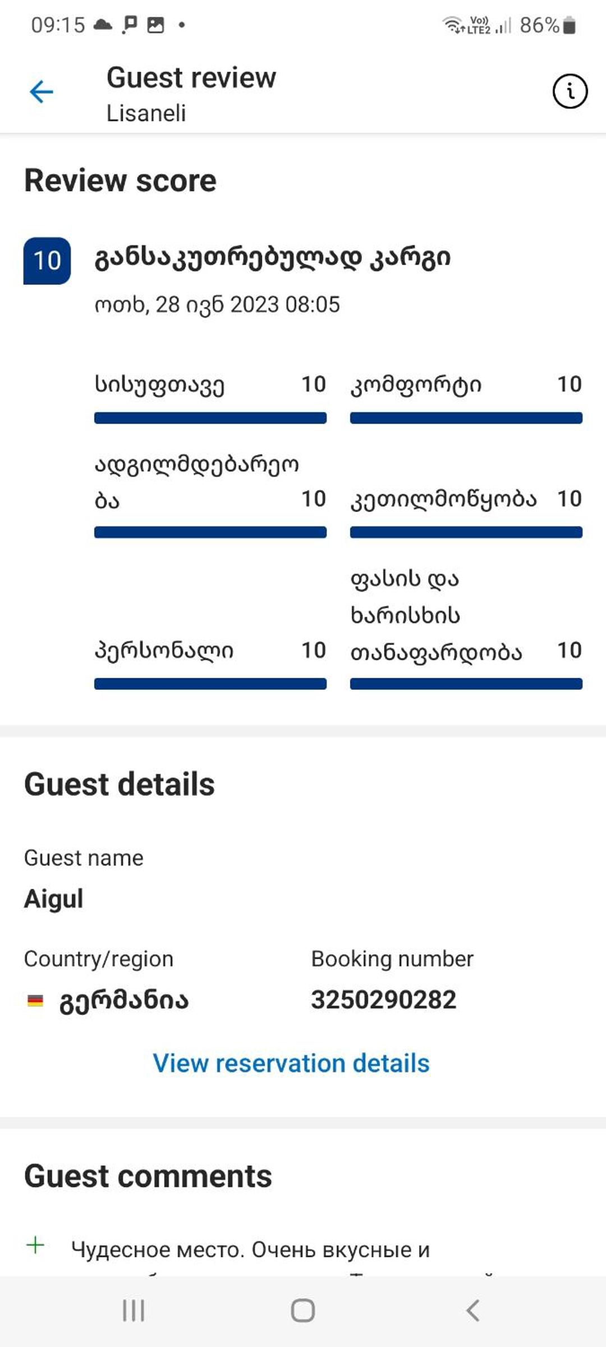
Task: Tap guest name Aigul
Action: (x=54, y=899)
